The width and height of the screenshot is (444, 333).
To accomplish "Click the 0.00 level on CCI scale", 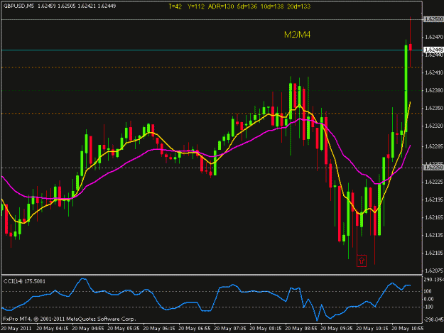I will [428, 299].
